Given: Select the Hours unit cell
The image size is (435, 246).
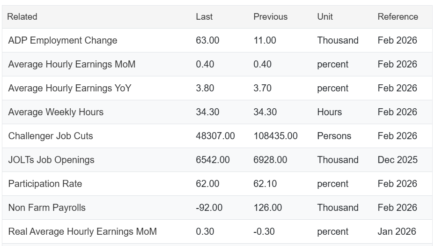Looking at the screenshot, I should coord(330,112).
